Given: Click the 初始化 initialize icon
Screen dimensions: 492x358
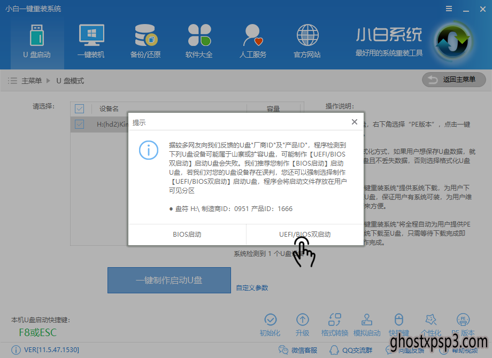Looking at the screenshot, I should (x=270, y=324).
